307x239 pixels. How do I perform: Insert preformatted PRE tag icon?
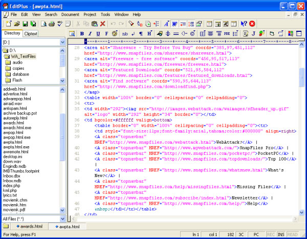tap(227, 34)
